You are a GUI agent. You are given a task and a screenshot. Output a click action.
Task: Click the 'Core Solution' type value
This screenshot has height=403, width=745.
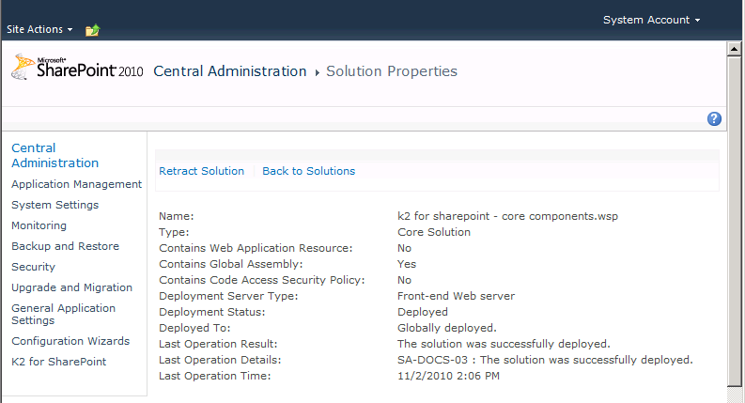pyautogui.click(x=434, y=232)
